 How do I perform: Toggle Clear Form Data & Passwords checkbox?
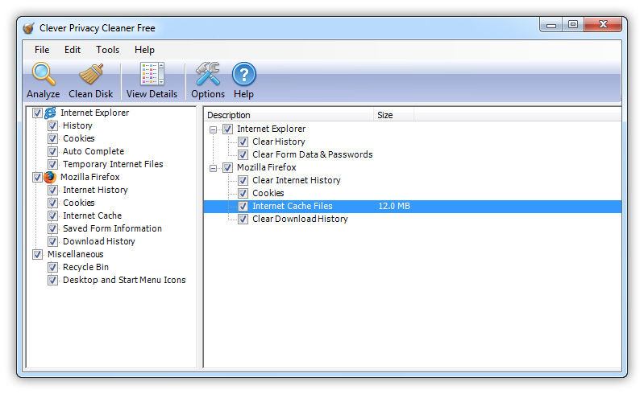click(243, 155)
